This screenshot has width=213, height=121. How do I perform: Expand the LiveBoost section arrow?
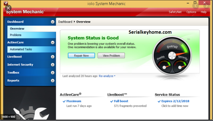[53, 57]
